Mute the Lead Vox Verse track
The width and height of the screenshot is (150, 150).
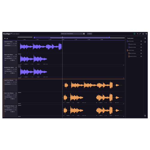pos(16,43)
